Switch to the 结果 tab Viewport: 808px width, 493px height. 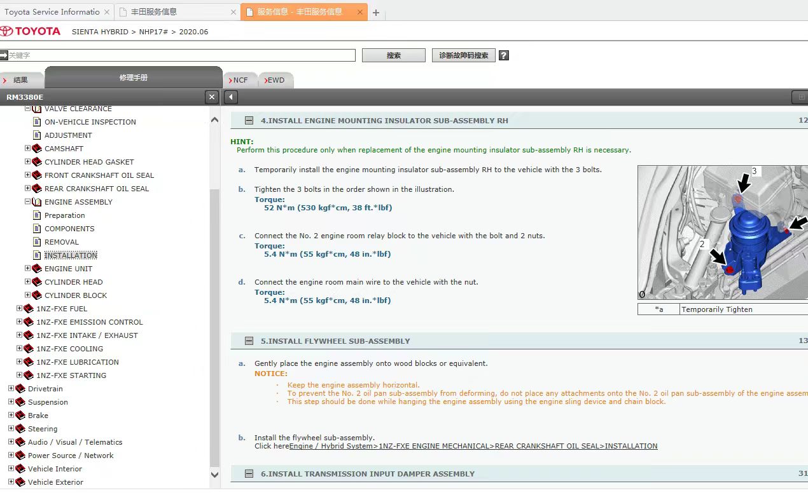pos(21,80)
